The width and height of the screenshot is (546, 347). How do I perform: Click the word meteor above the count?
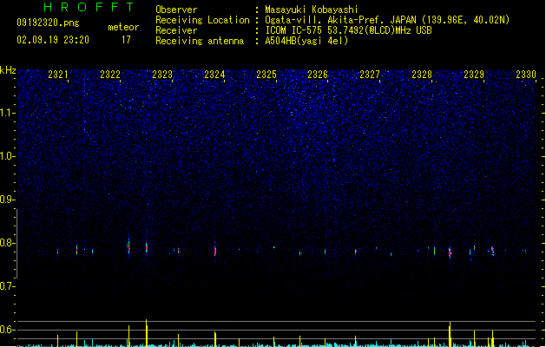pos(123,27)
